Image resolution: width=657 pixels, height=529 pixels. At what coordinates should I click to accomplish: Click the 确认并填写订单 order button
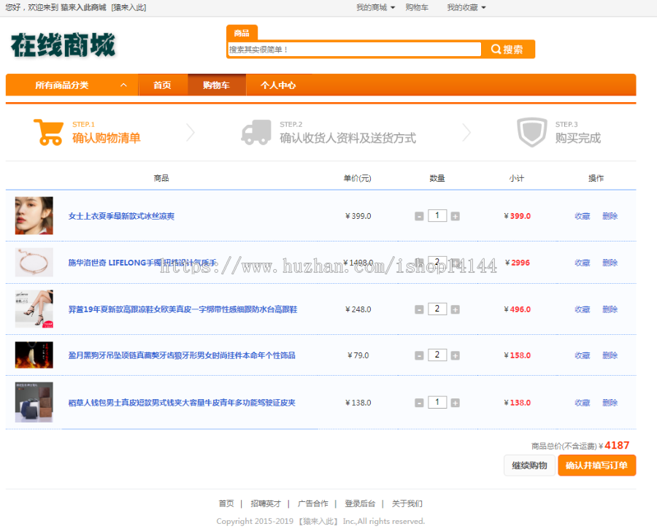click(596, 465)
